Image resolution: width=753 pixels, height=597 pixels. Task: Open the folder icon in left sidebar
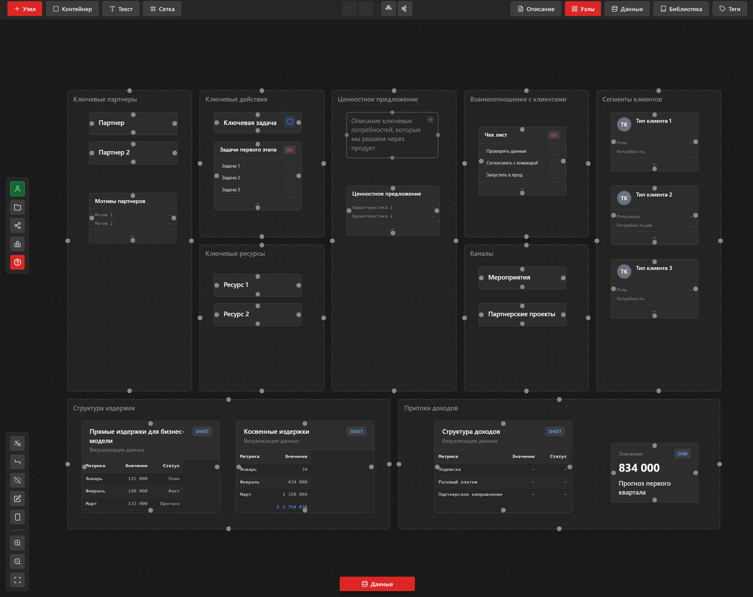[18, 207]
